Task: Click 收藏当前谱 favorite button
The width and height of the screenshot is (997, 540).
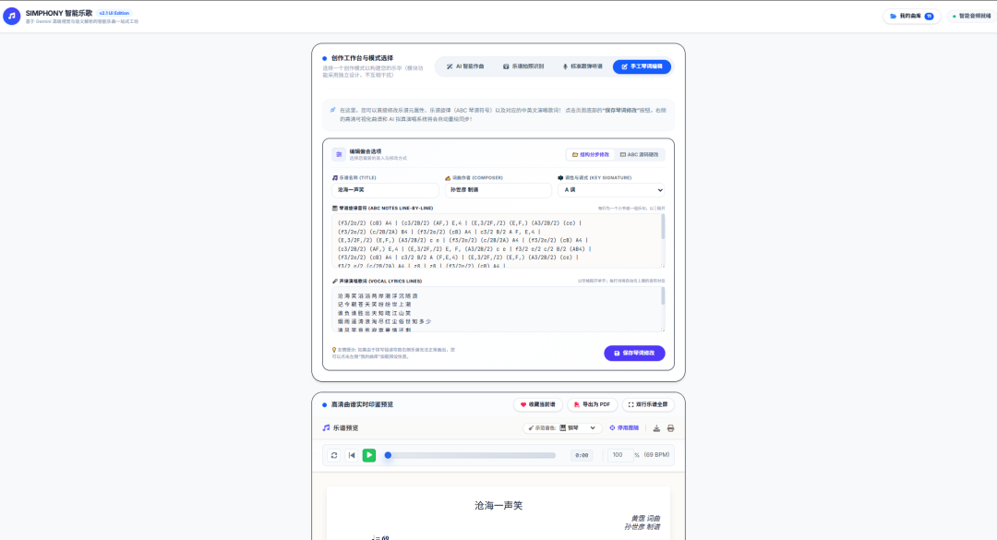Action: (538, 404)
